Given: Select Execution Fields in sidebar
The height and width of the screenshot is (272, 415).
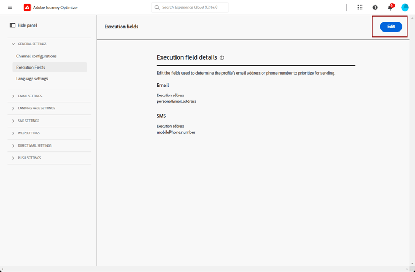Looking at the screenshot, I should tap(30, 67).
